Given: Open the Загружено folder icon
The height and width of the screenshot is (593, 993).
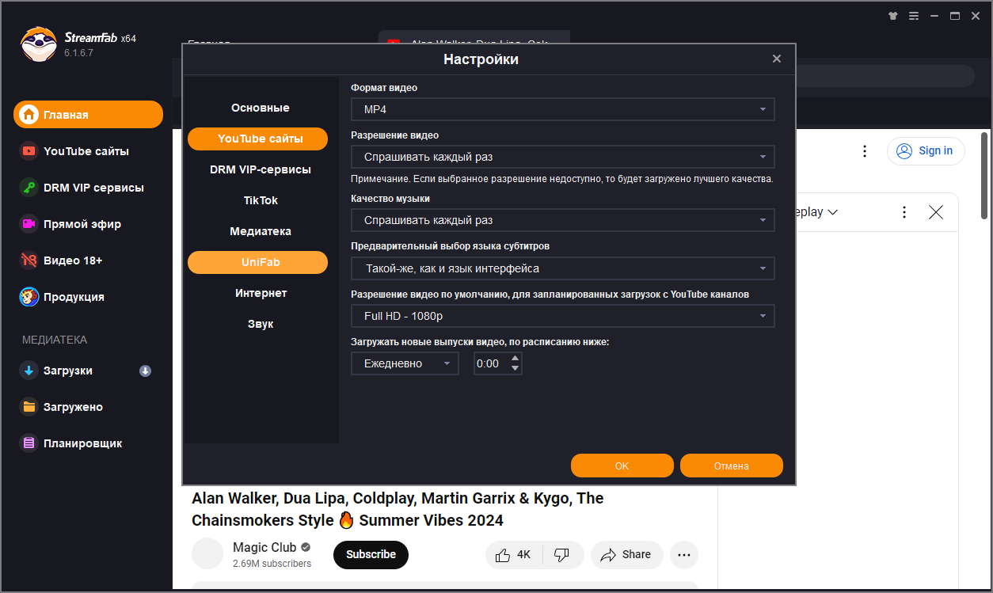Looking at the screenshot, I should (29, 407).
